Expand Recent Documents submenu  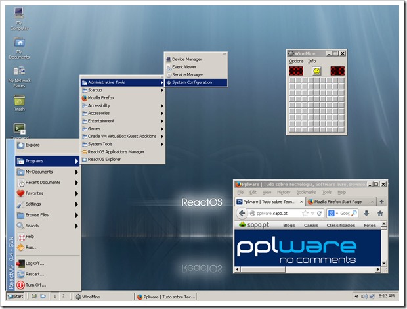coord(48,183)
